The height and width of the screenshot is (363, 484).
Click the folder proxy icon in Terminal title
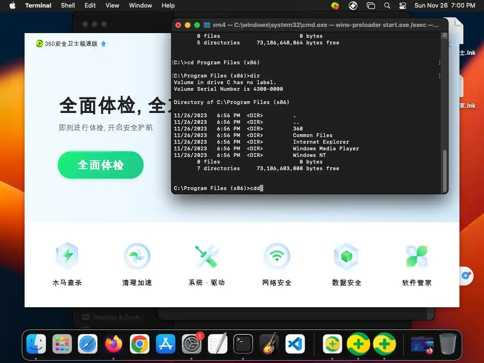207,25
